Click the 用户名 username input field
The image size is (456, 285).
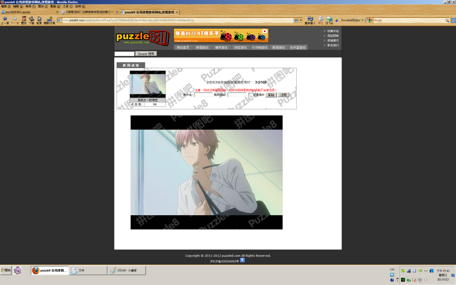click(x=204, y=95)
